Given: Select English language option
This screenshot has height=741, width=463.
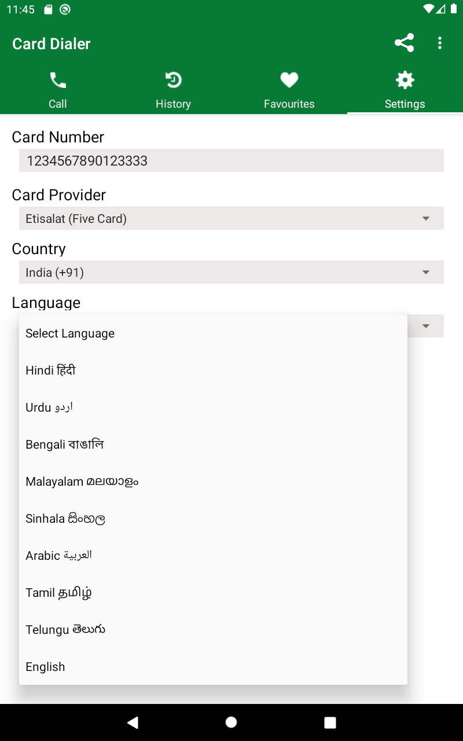Looking at the screenshot, I should 213,667.
